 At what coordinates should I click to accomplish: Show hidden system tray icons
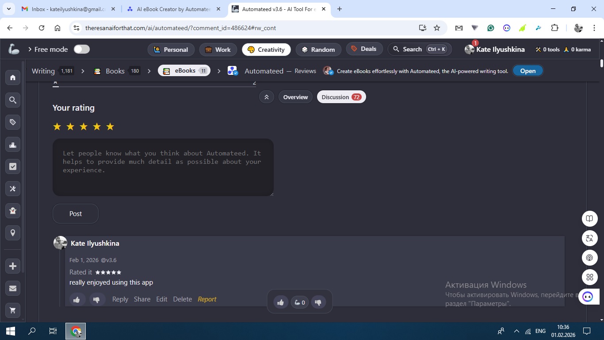click(516, 331)
